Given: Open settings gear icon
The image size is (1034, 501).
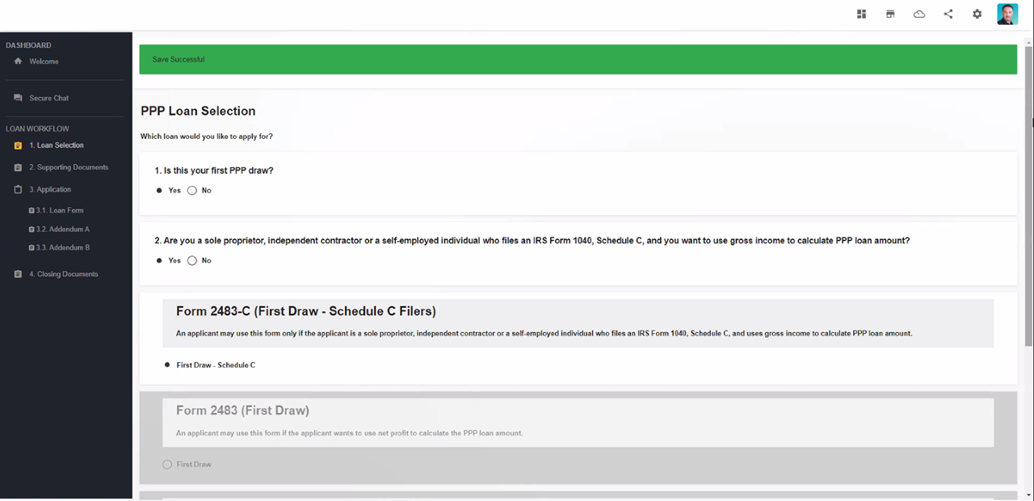Looking at the screenshot, I should click(x=977, y=14).
